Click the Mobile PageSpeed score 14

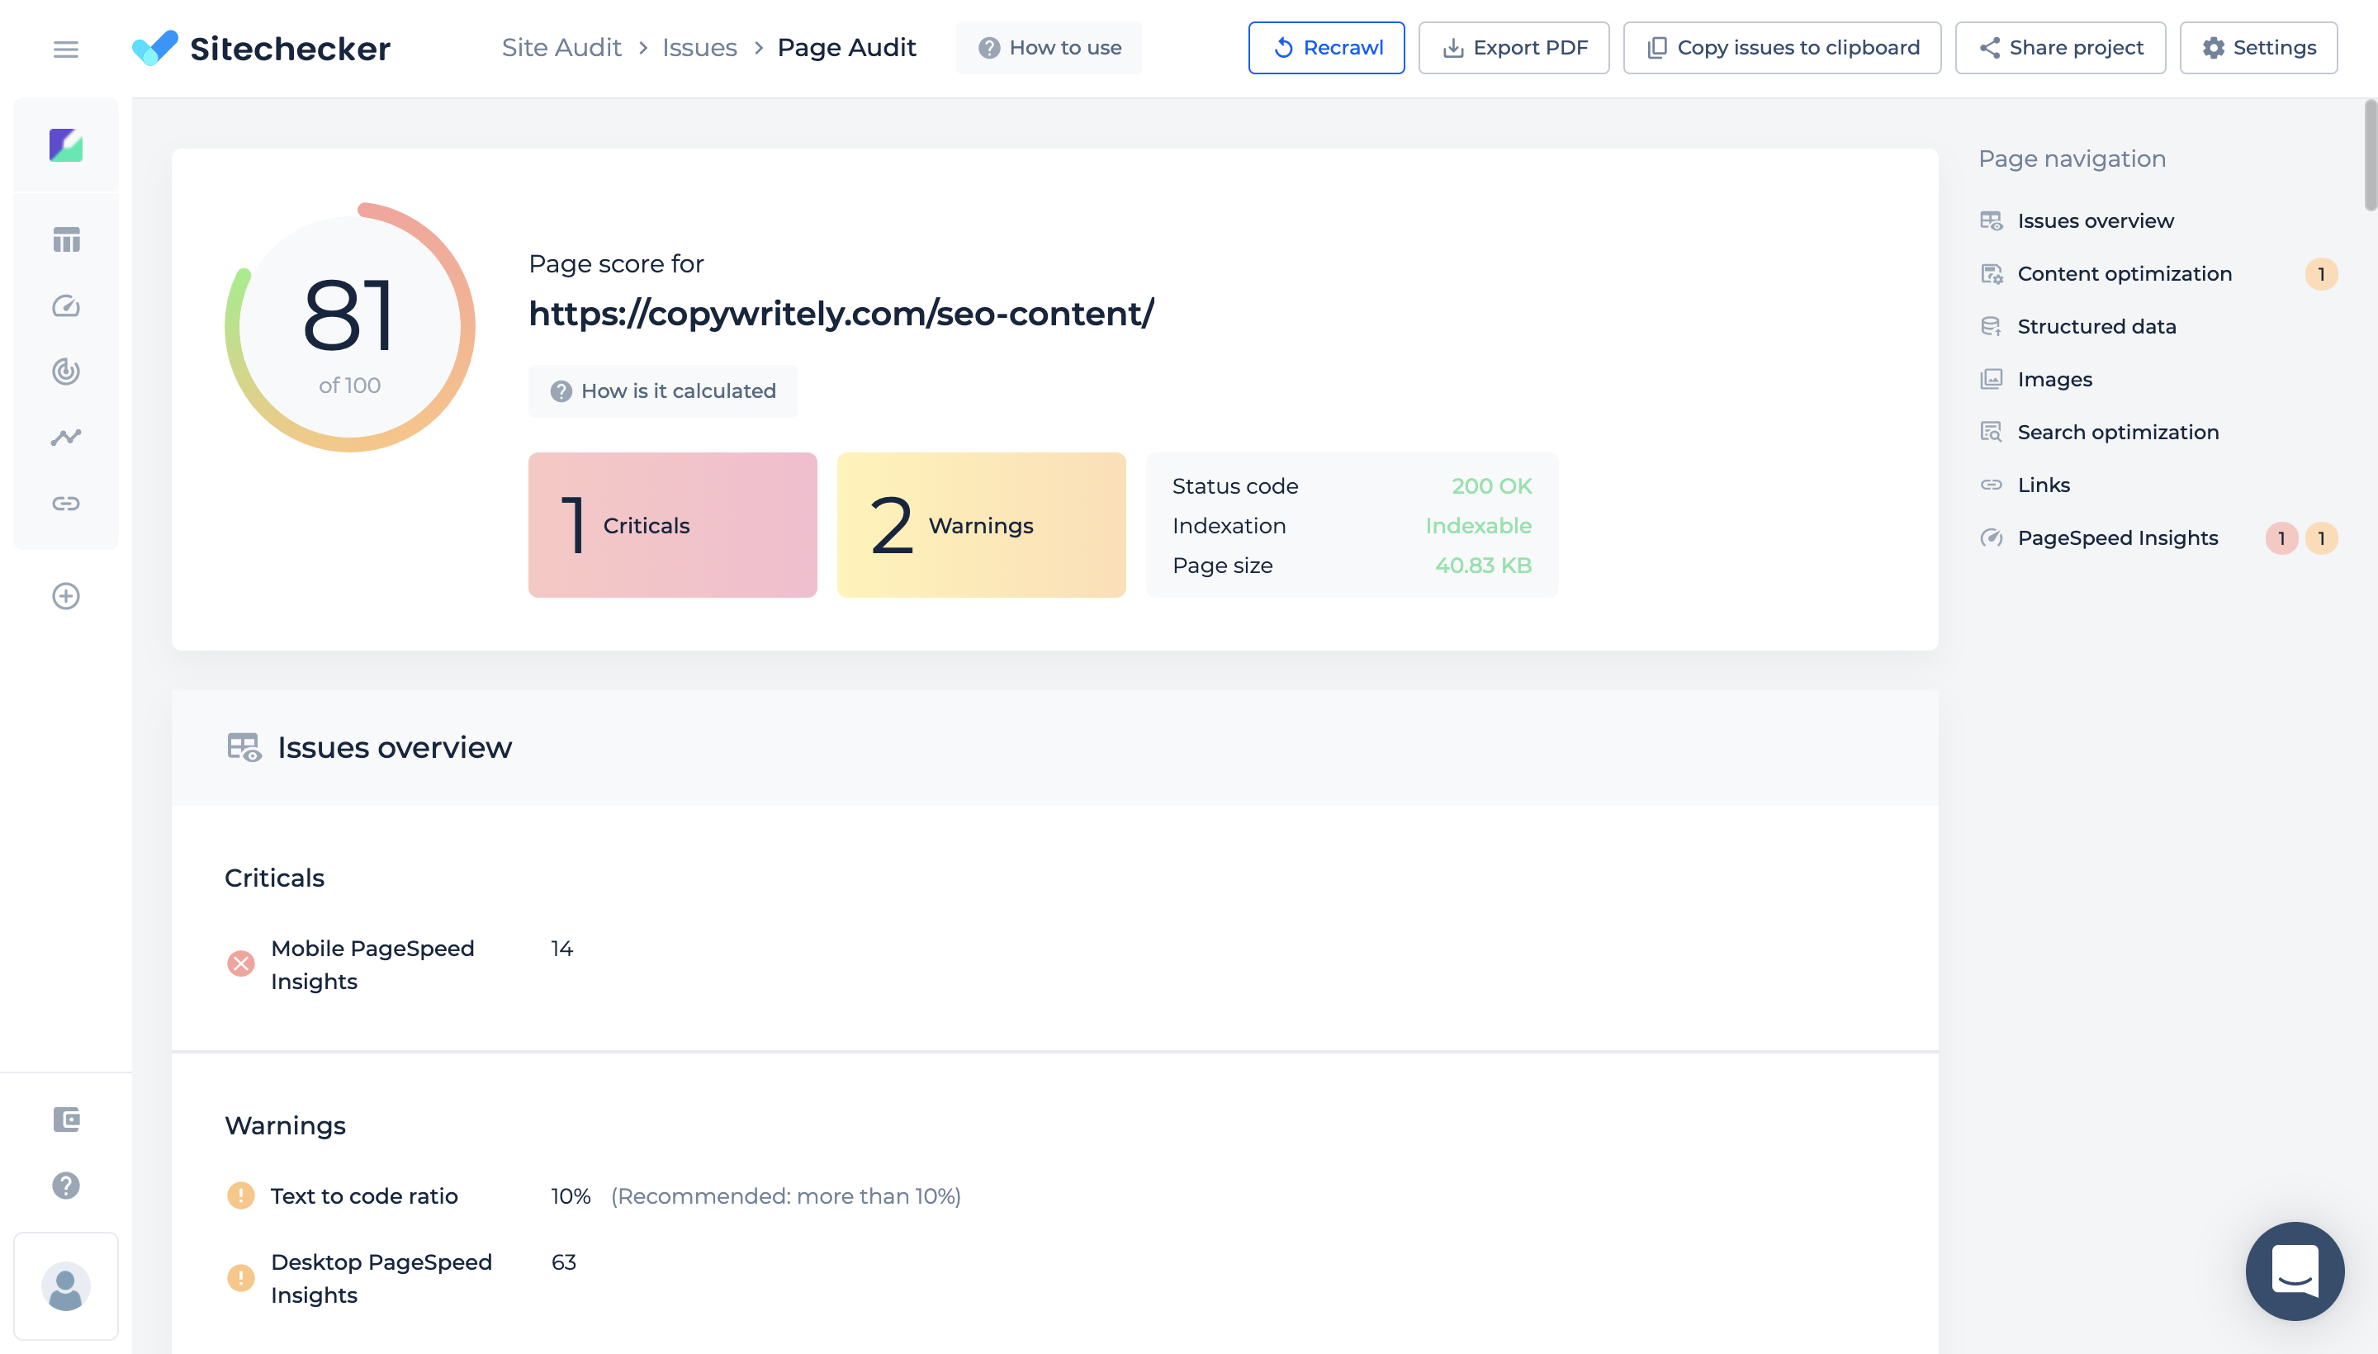pyautogui.click(x=561, y=949)
